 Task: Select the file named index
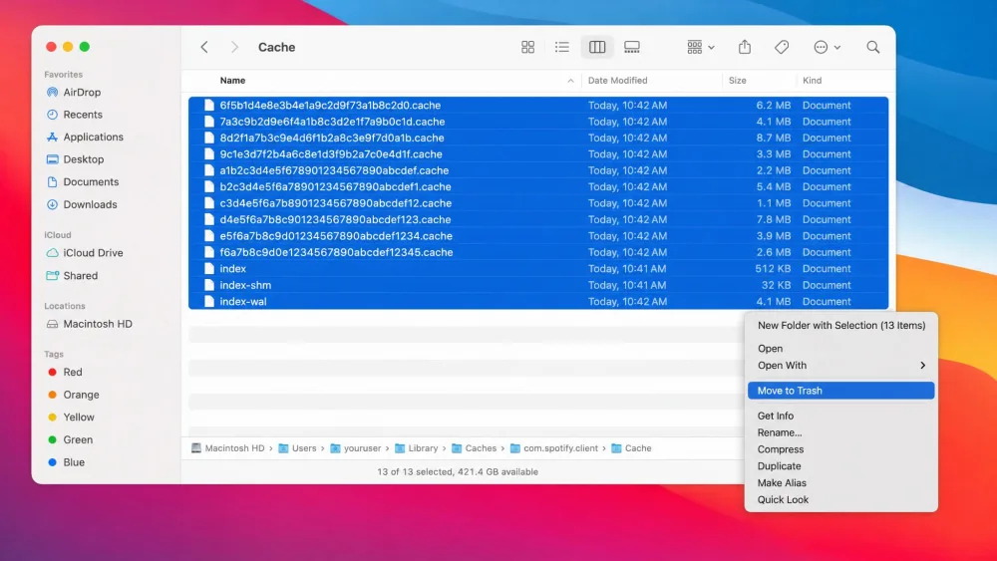tap(538, 269)
